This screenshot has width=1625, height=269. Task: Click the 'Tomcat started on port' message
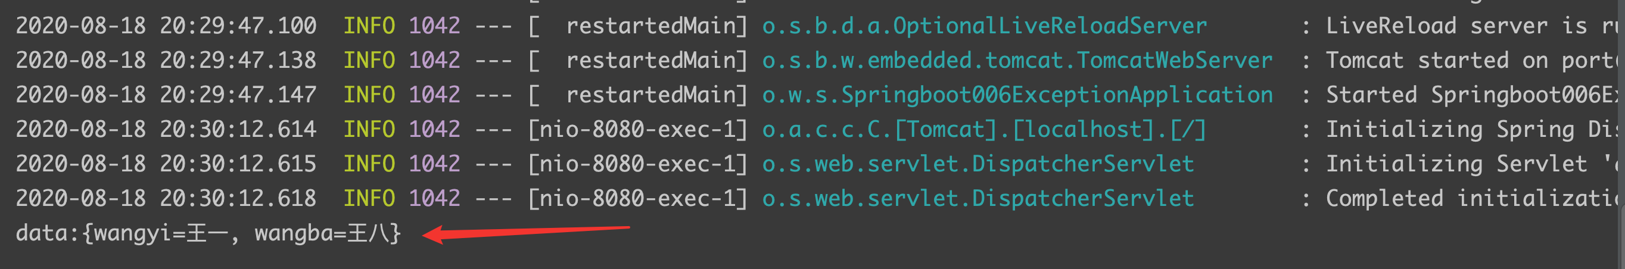click(x=1470, y=61)
